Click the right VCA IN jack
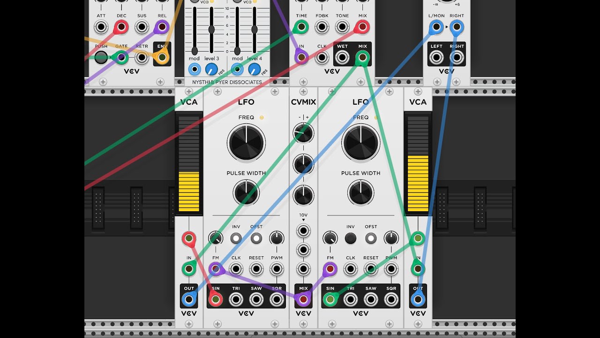The width and height of the screenshot is (600, 338). 418,269
